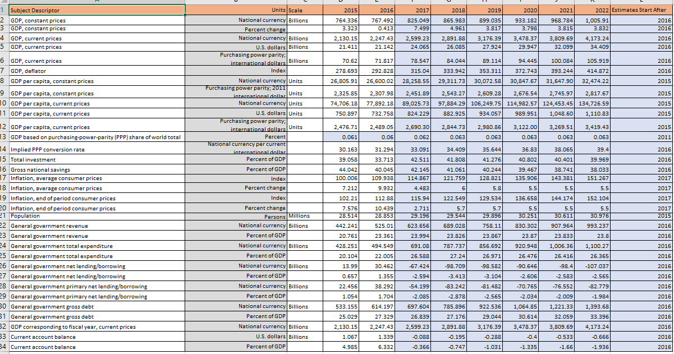Click the gross debt value 1,393.68
Screen dimensions: 674x354
coord(593,306)
